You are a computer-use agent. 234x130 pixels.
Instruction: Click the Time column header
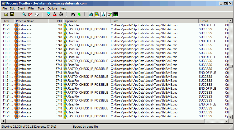click(8, 21)
